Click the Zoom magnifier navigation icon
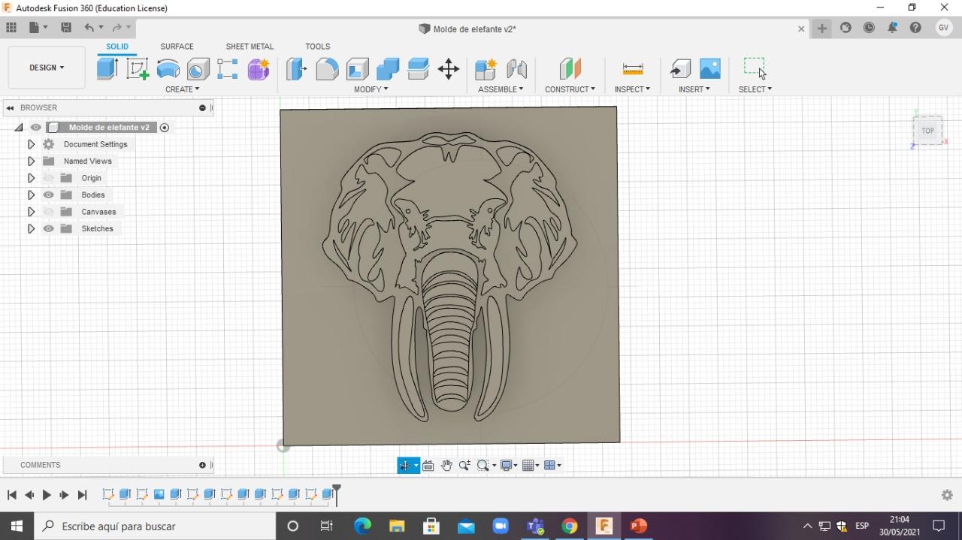 (464, 466)
